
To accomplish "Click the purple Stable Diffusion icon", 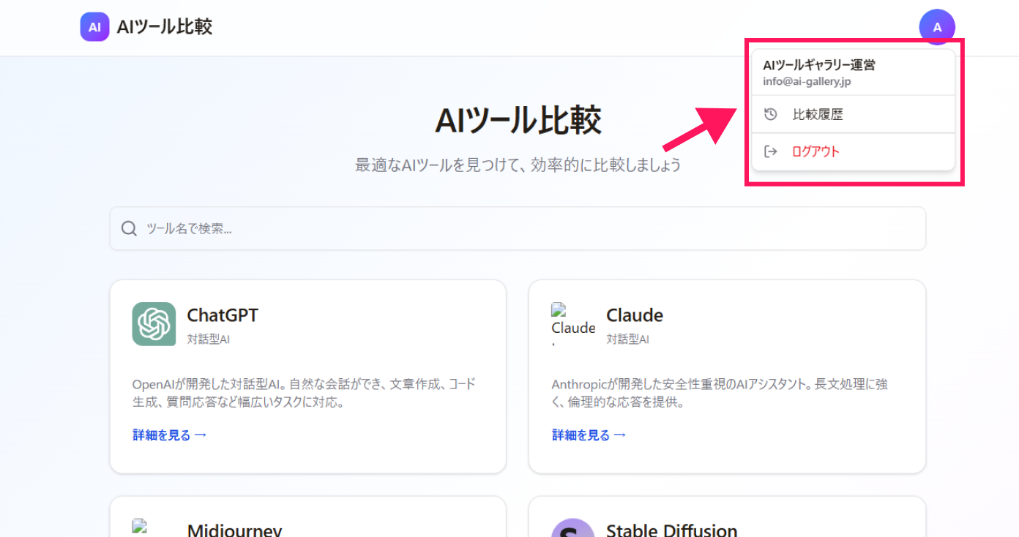I will 572,528.
